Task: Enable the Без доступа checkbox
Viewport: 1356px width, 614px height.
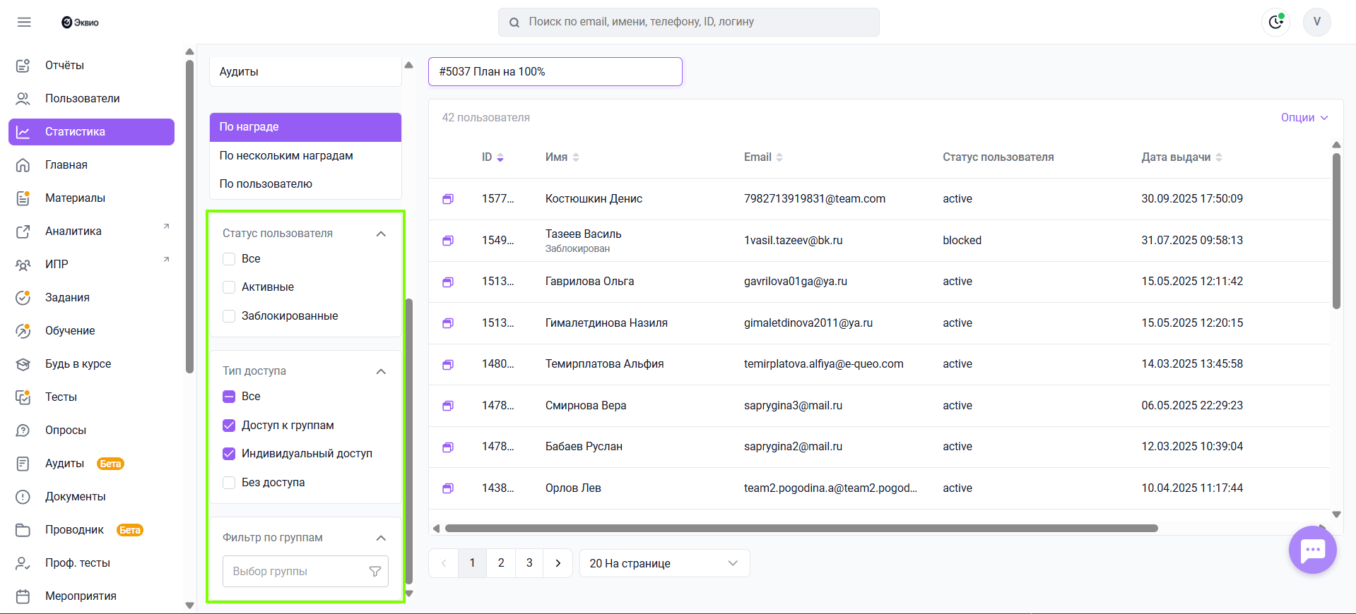Action: 229,483
